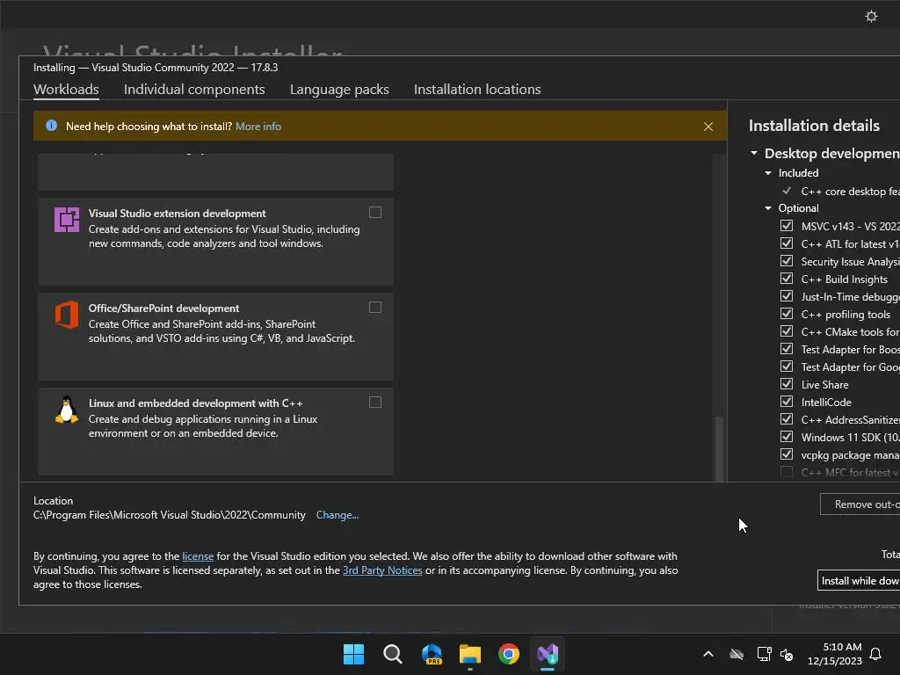900x675 pixels.
Task: Click the Visual Studio Installer taskbar icon
Action: [548, 654]
